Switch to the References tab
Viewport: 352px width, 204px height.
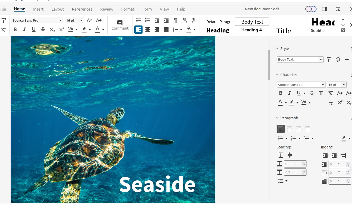82,9
